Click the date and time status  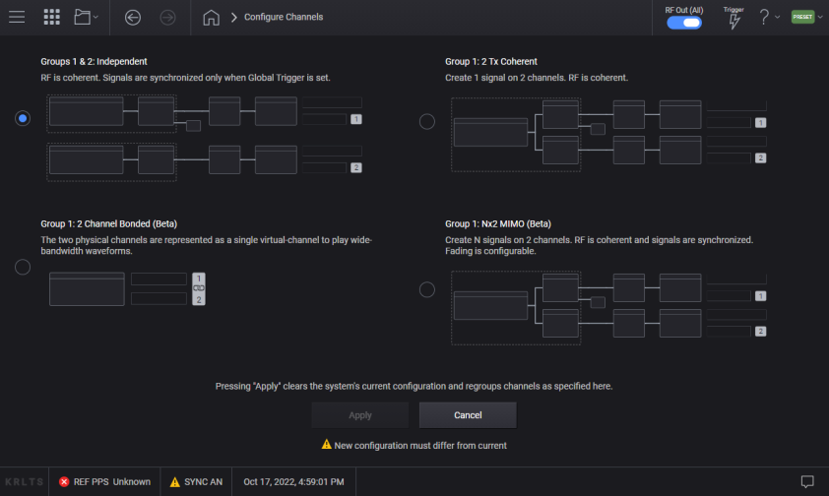point(293,482)
